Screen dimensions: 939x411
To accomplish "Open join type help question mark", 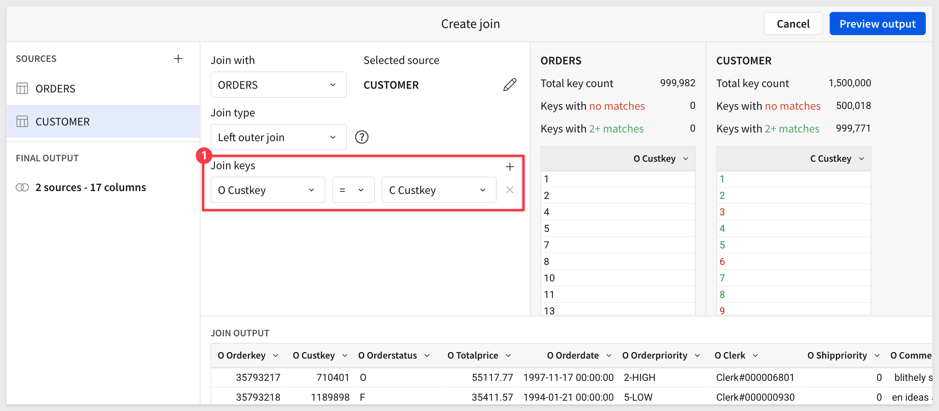I will [x=362, y=137].
